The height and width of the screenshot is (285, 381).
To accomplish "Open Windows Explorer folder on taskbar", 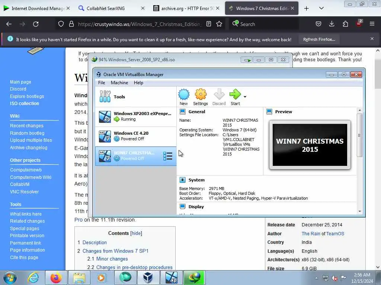I will pos(79,278).
